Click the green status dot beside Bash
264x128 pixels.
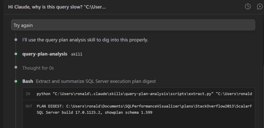(16, 81)
